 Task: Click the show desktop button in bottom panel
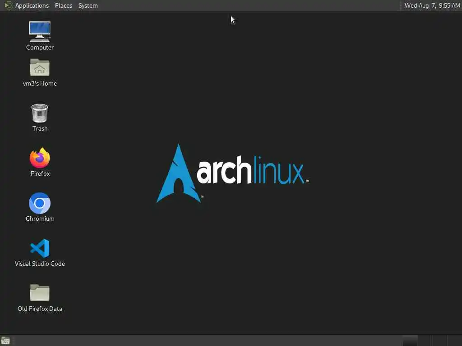click(x=5, y=341)
